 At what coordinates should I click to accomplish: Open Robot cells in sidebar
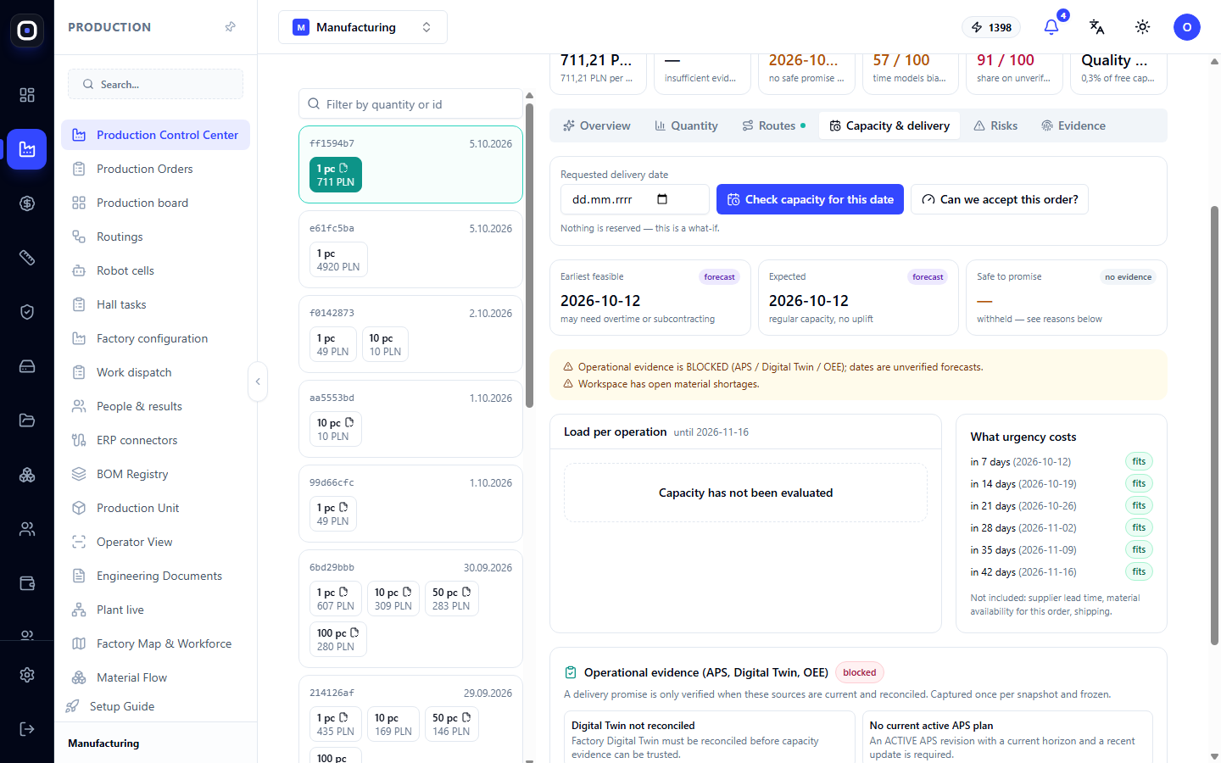[155, 270]
